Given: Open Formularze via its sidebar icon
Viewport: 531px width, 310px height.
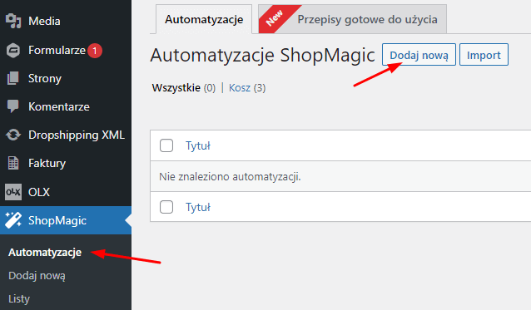Looking at the screenshot, I should pos(13,51).
